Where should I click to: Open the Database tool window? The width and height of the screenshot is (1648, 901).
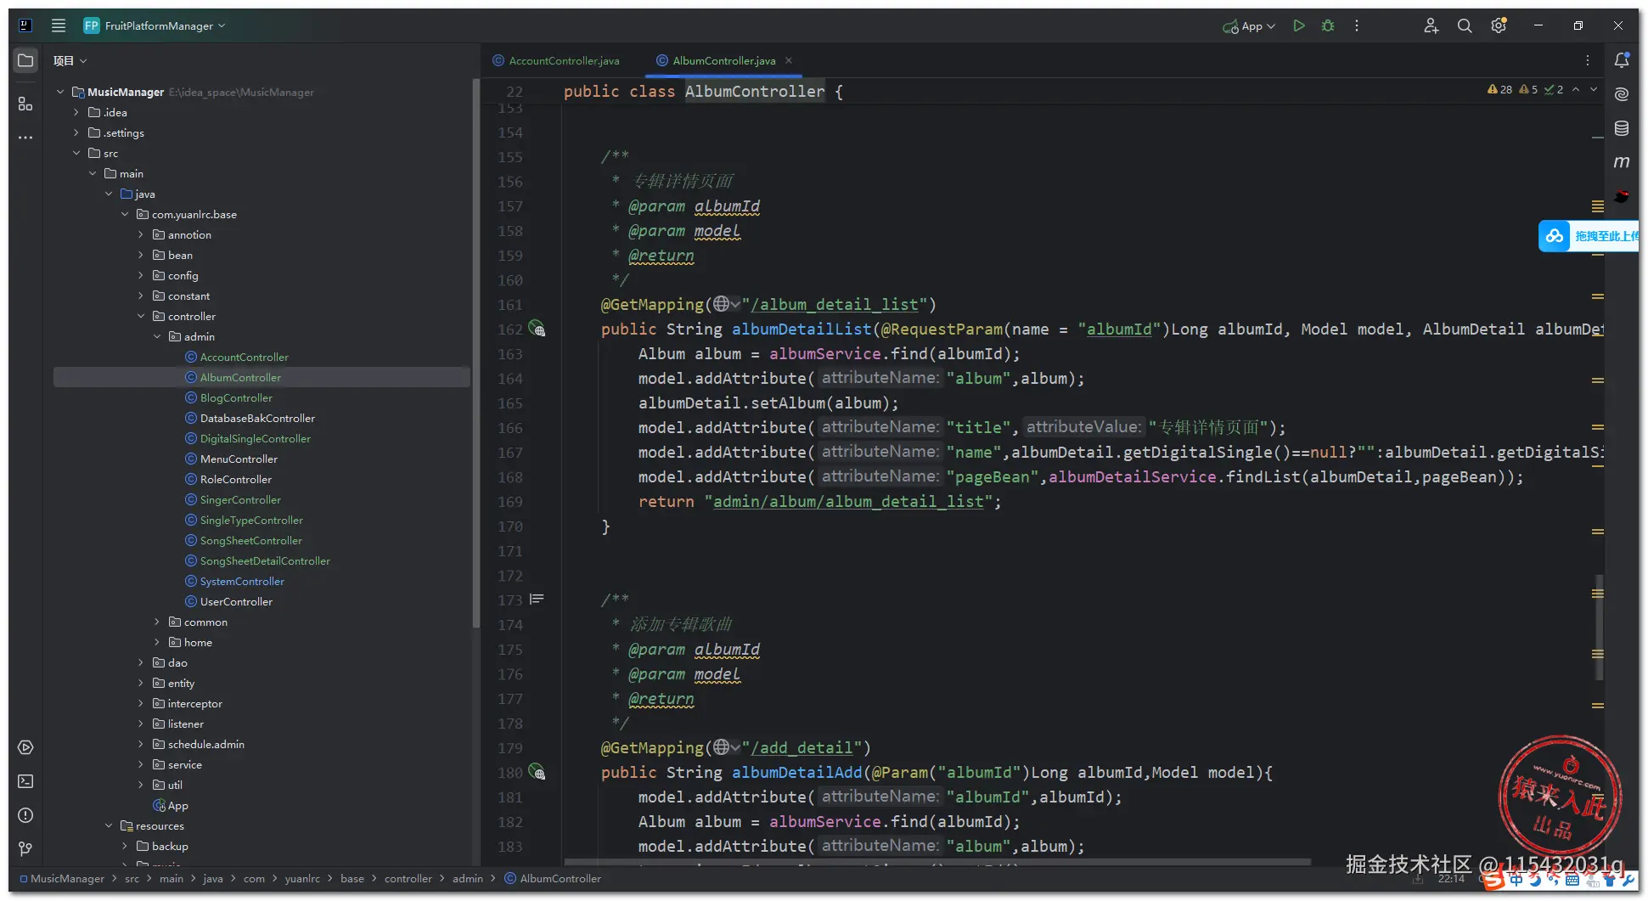click(x=1622, y=128)
